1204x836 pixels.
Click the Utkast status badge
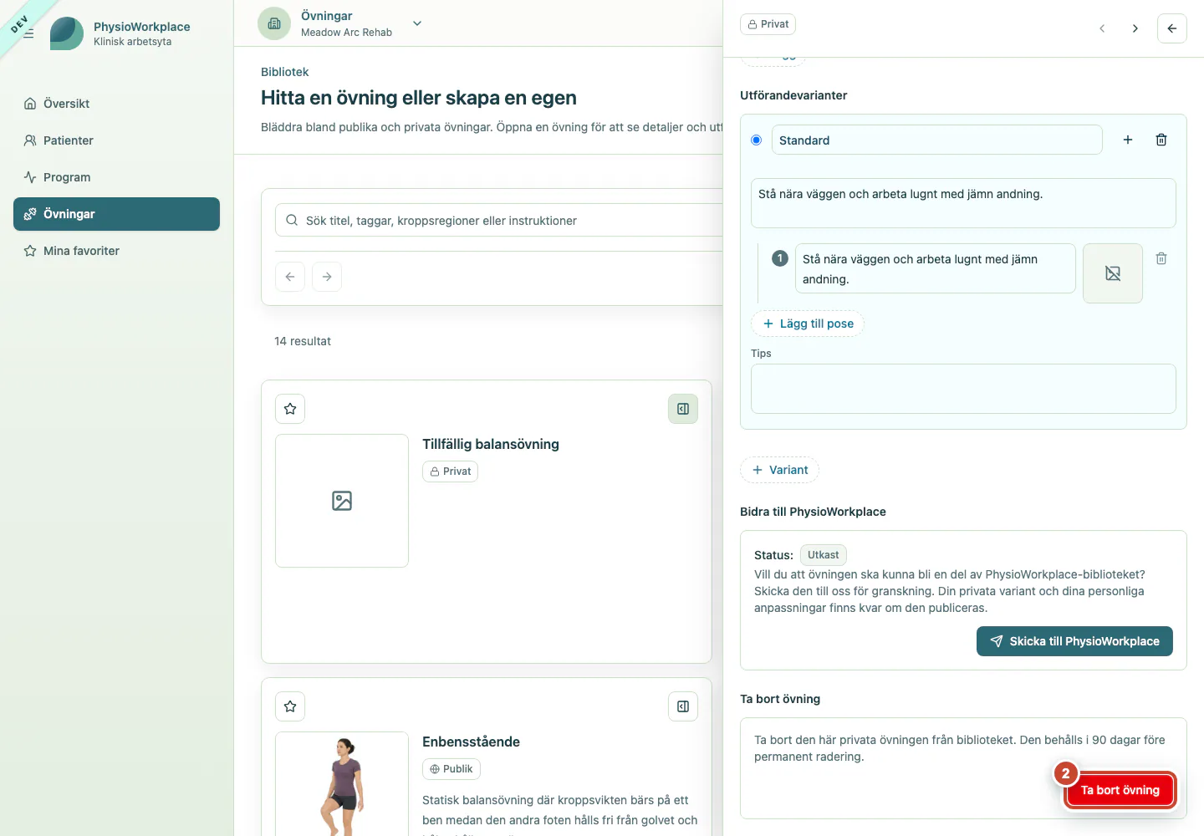(x=824, y=555)
